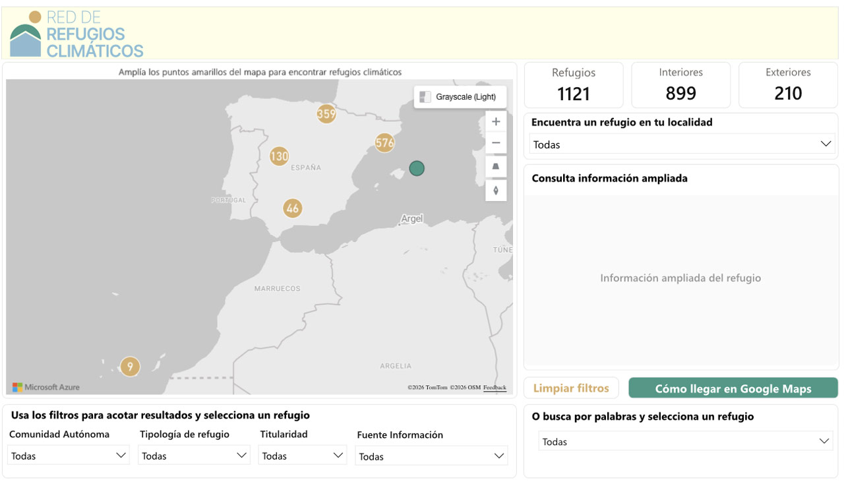The image size is (844, 492).
Task: Open the búsqueda por palabras dropdown
Action: pyautogui.click(x=686, y=441)
